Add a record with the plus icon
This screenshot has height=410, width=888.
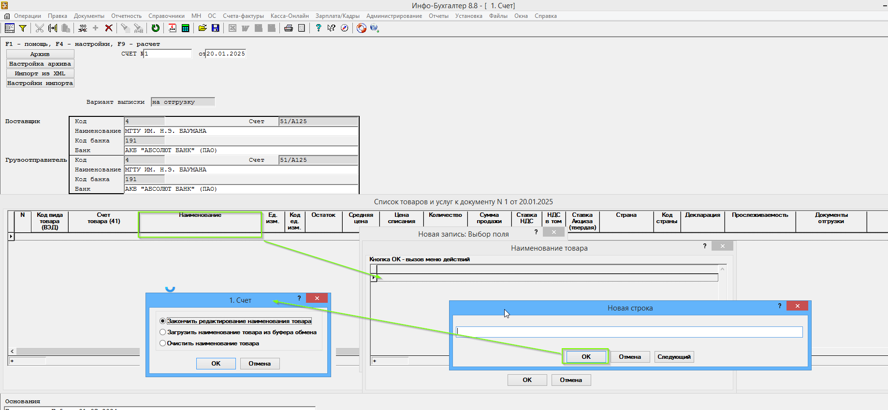95,28
